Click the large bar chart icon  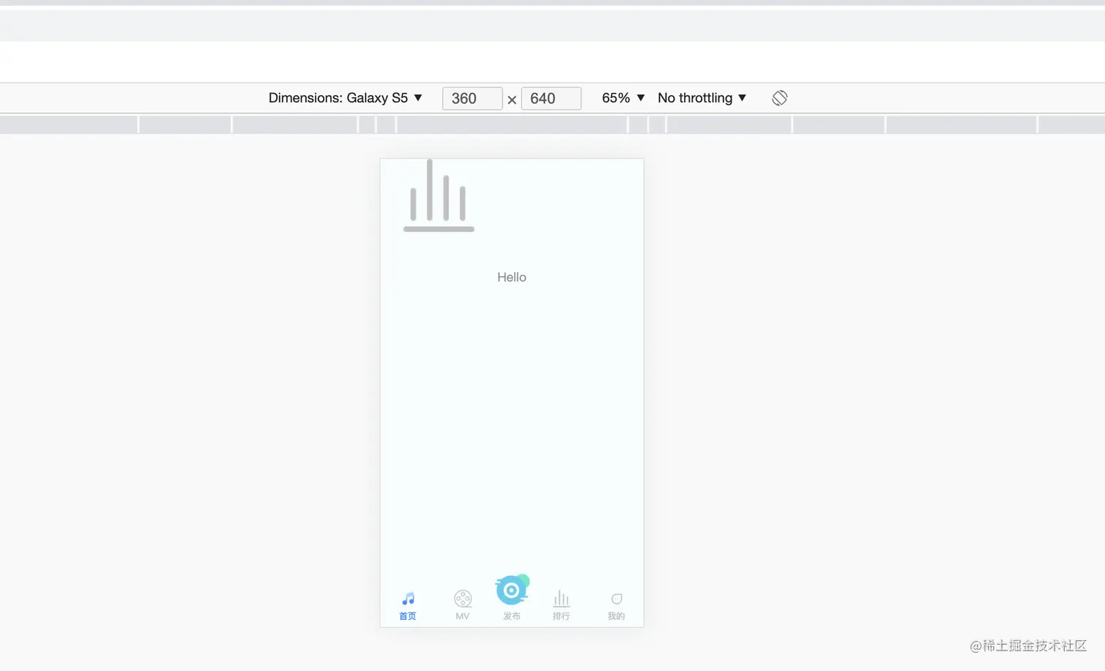tap(438, 195)
